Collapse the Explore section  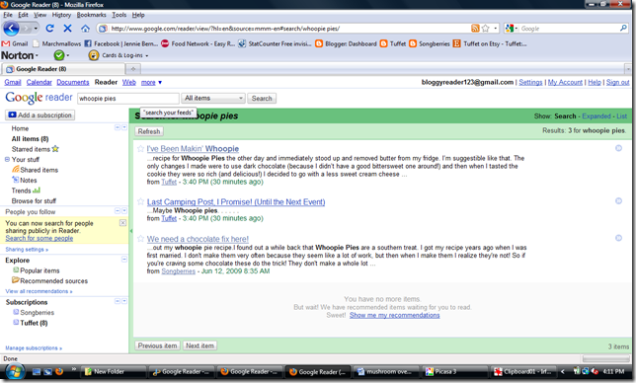124,260
